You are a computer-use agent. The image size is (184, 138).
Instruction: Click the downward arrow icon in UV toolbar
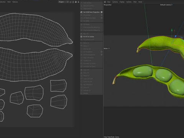79,2
